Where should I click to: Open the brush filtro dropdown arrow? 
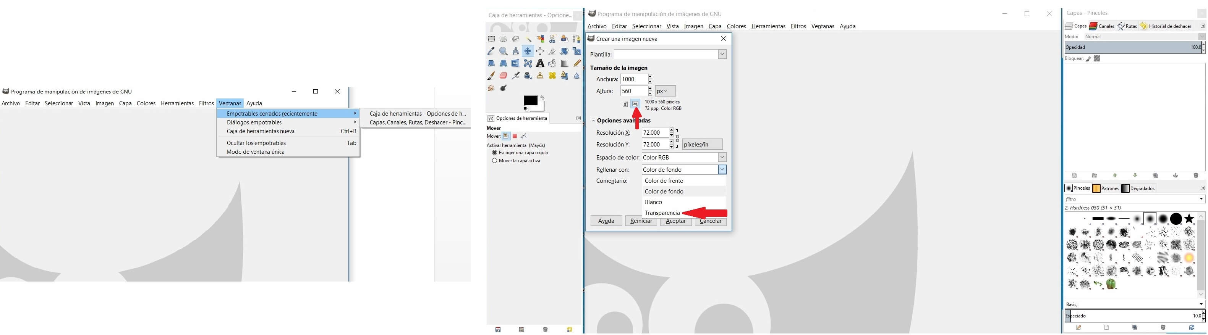1201,199
